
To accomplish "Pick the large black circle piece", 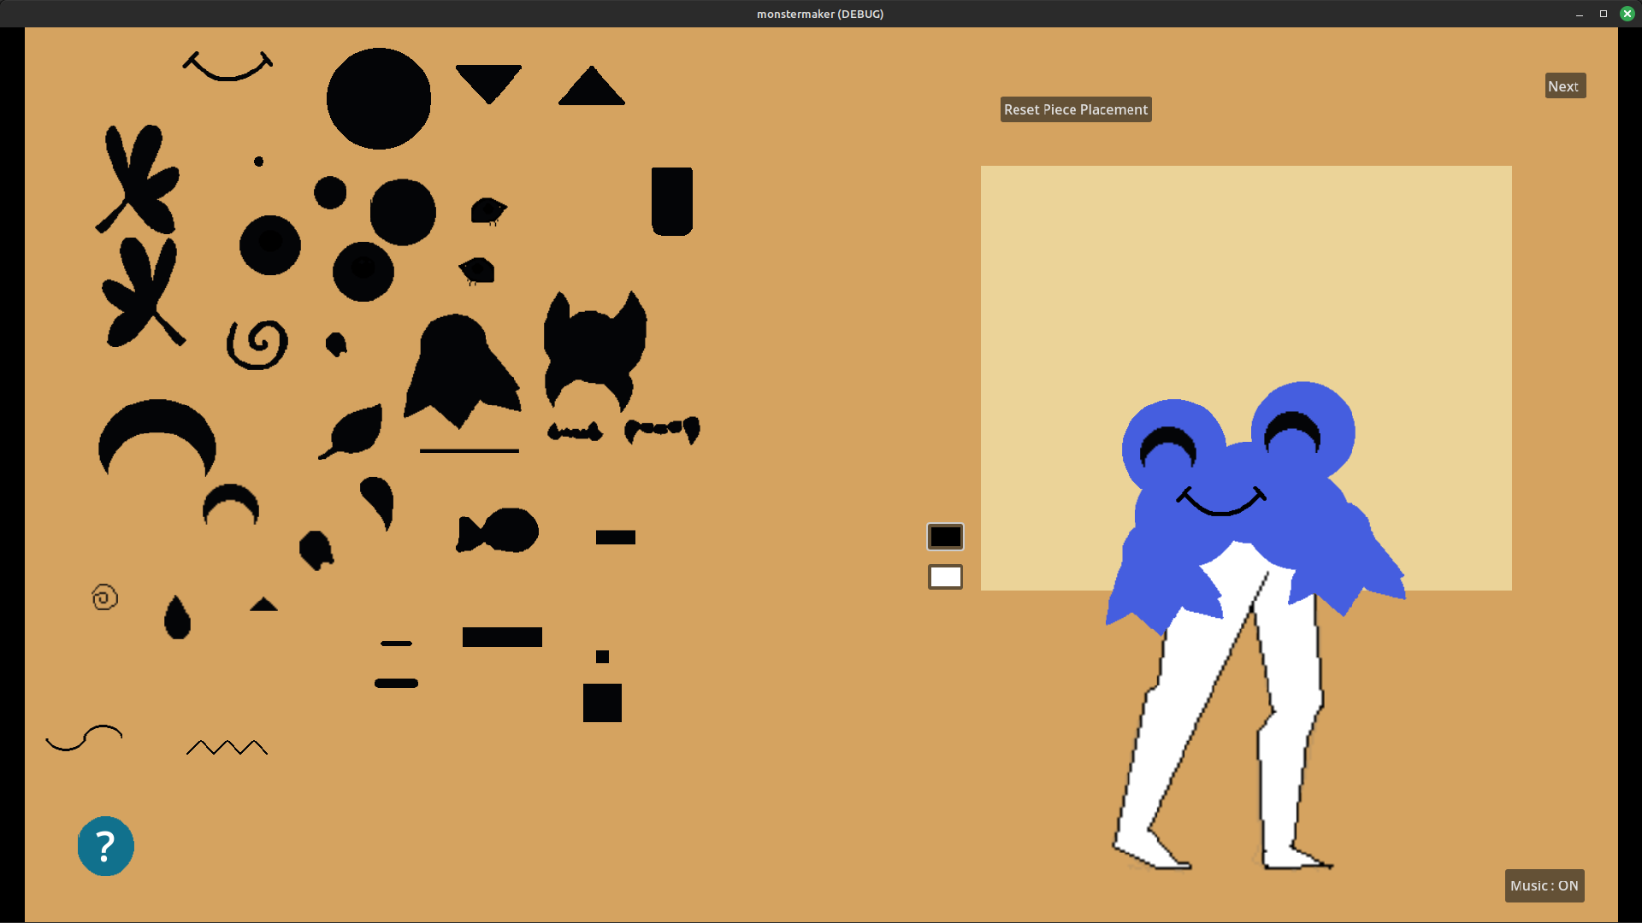I will point(378,98).
